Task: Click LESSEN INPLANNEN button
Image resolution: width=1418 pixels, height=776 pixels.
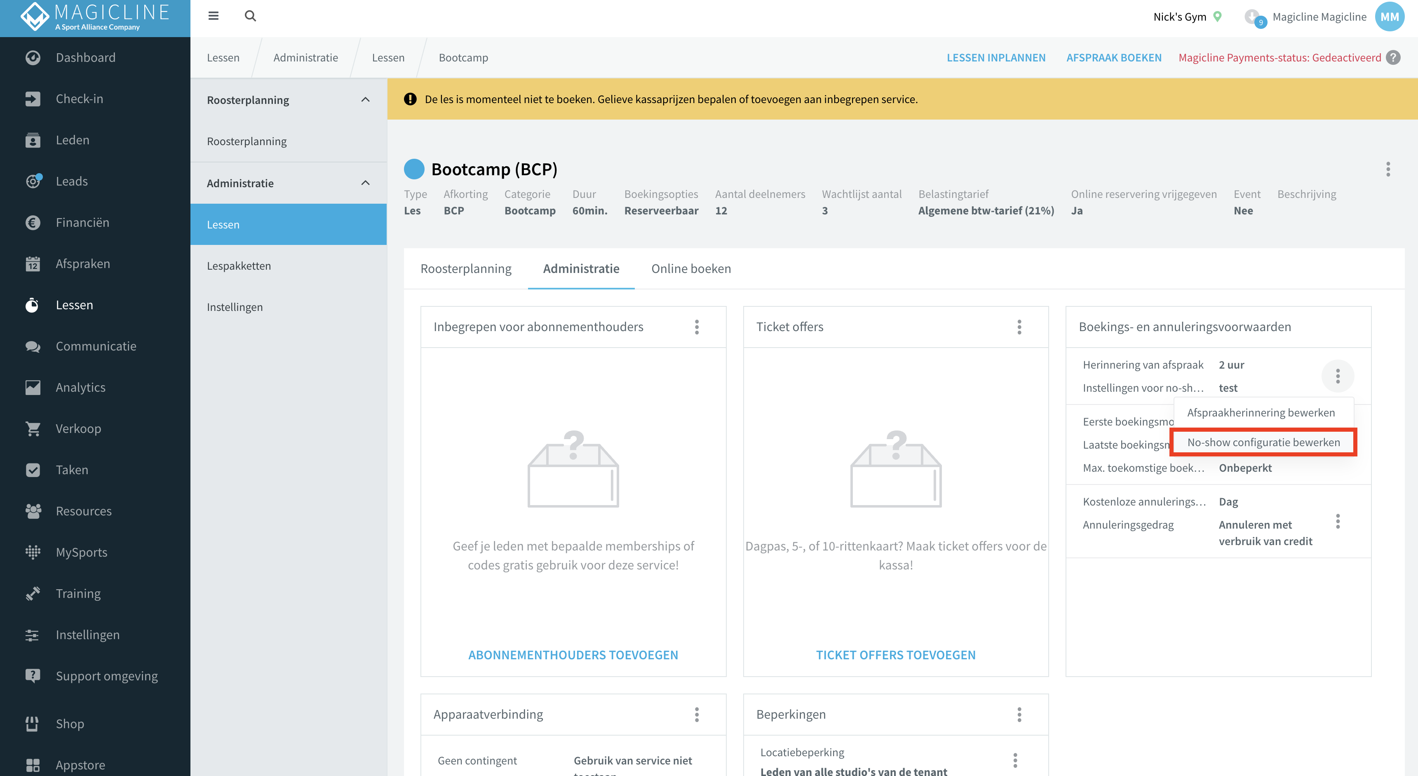Action: click(996, 58)
